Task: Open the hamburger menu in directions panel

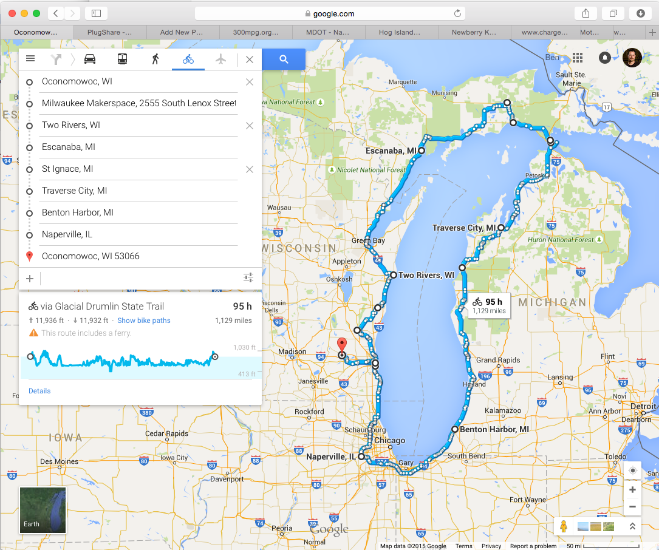Action: pyautogui.click(x=30, y=59)
